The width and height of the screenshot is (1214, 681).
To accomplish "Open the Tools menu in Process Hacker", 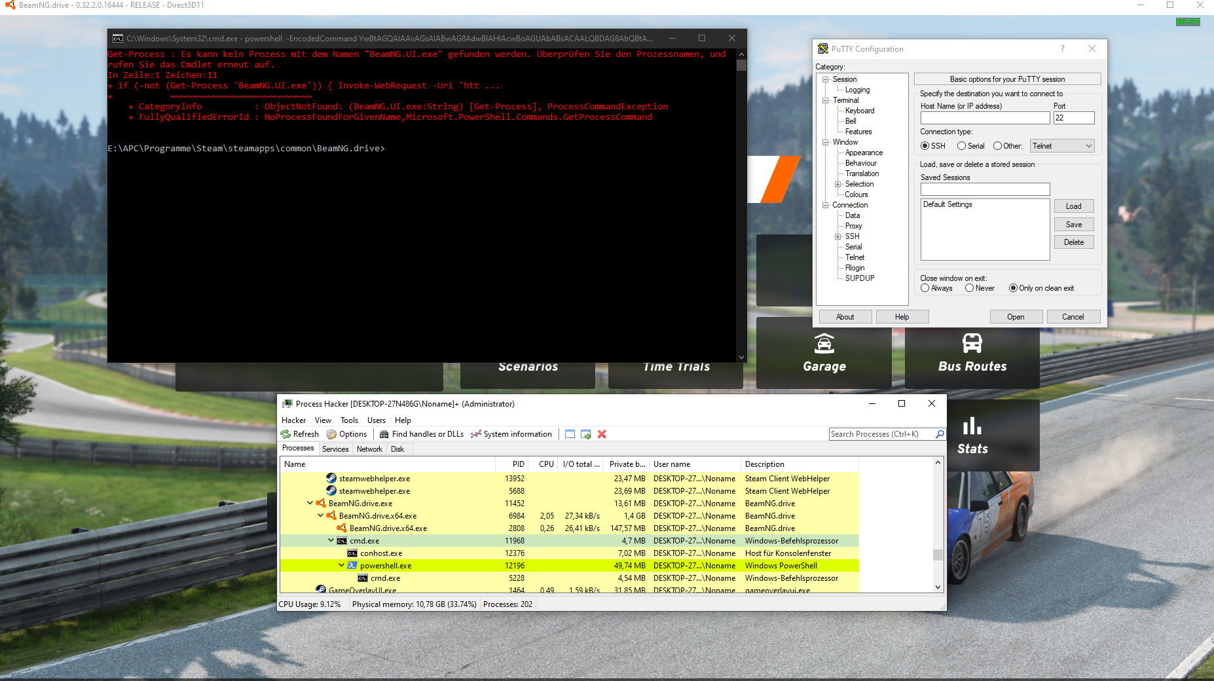I will tap(349, 420).
